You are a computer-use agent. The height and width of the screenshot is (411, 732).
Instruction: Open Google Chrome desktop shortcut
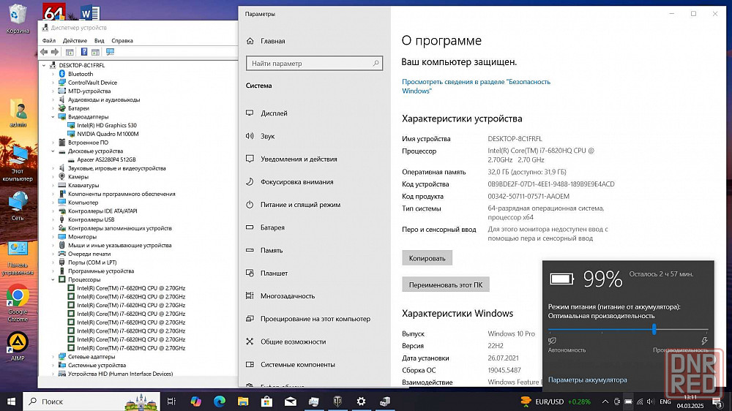(18, 303)
